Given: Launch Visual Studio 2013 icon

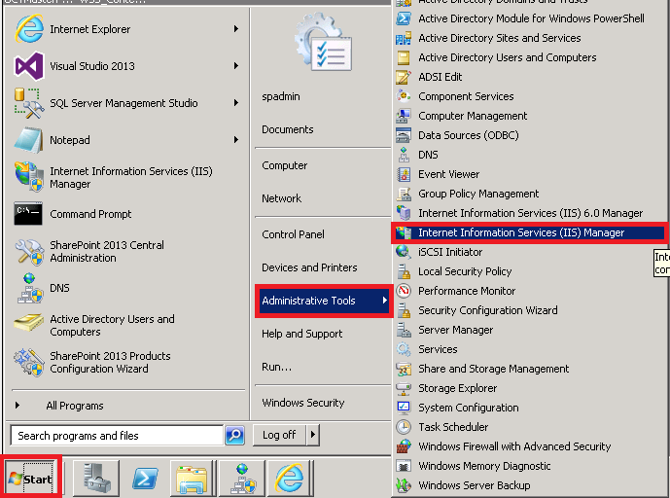Looking at the screenshot, I should (28, 66).
